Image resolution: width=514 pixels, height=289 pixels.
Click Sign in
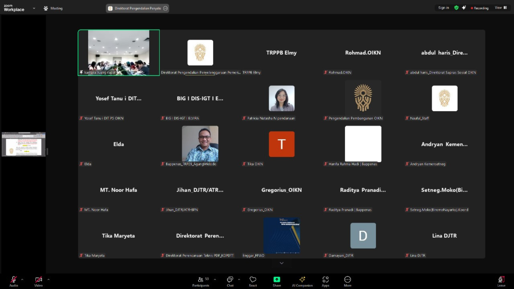[x=444, y=8]
